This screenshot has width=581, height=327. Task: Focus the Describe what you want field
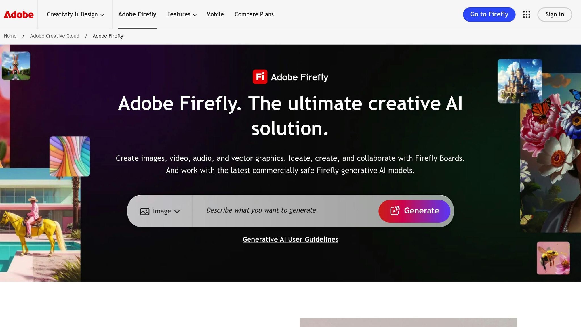[x=284, y=210]
